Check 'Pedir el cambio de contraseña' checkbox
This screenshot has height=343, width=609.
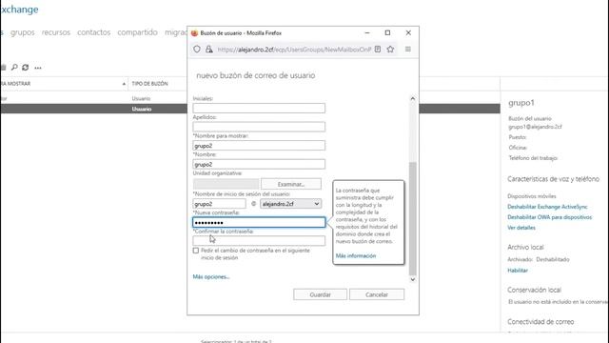[x=196, y=251]
